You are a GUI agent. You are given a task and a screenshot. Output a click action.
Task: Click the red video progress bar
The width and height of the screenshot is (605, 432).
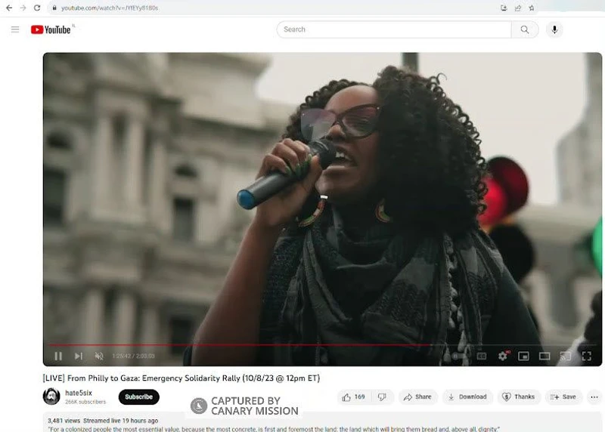click(x=227, y=346)
